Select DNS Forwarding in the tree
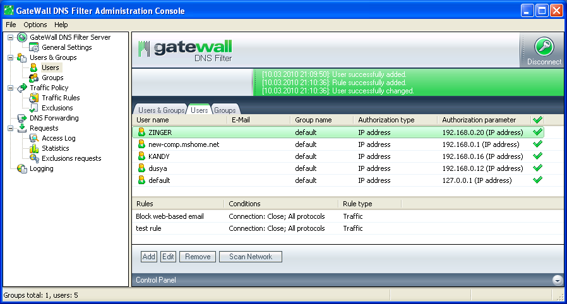Image resolution: width=567 pixels, height=304 pixels. coord(54,118)
